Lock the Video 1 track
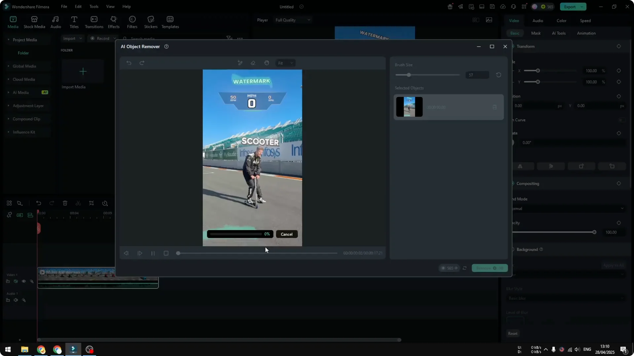The height and width of the screenshot is (356, 634). (x=8, y=281)
